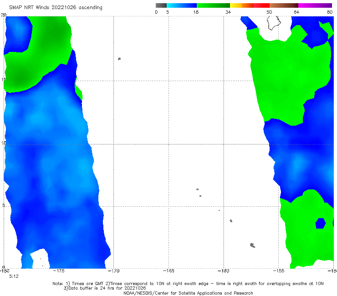Click the yellow-orange segment of the color bar
Image resolution: width=337 pixels, height=296 pixels.
(242, 5)
